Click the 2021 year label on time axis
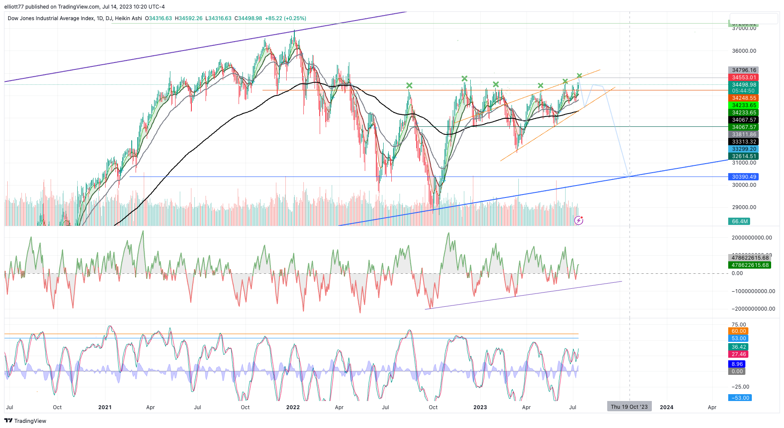 105,407
